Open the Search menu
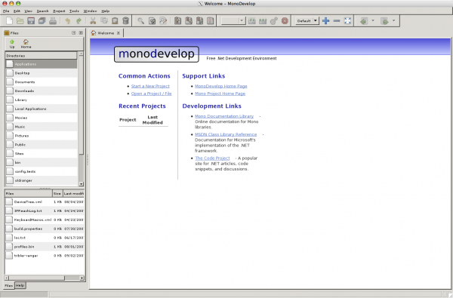Viewport: 453px width, 298px height. pos(42,11)
